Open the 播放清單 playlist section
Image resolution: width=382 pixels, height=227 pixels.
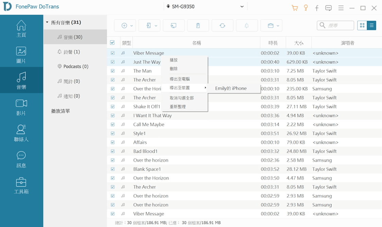60,111
